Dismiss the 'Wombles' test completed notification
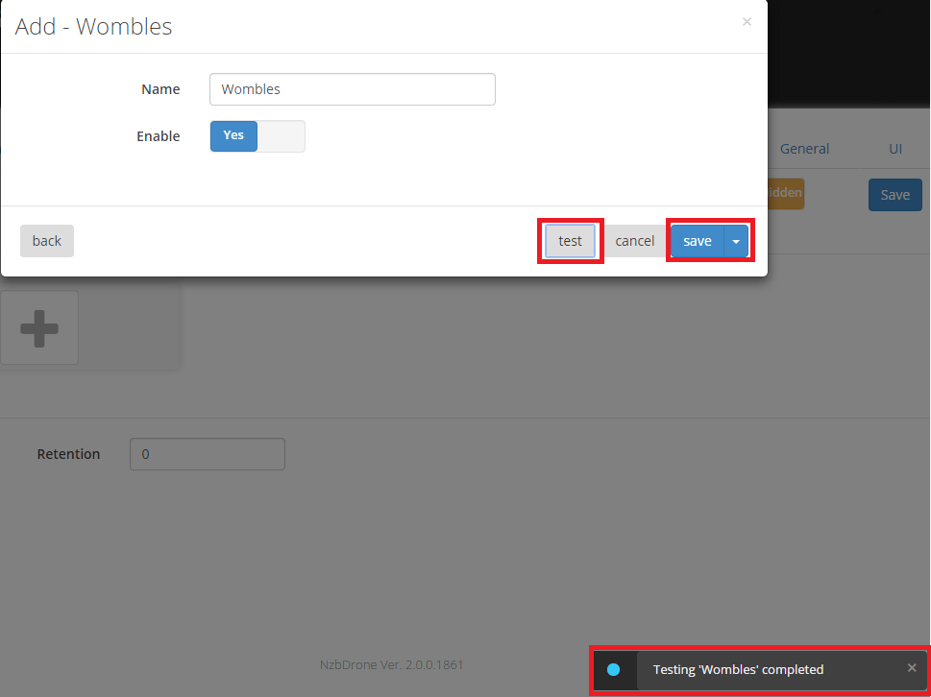This screenshot has width=931, height=697. pyautogui.click(x=912, y=668)
